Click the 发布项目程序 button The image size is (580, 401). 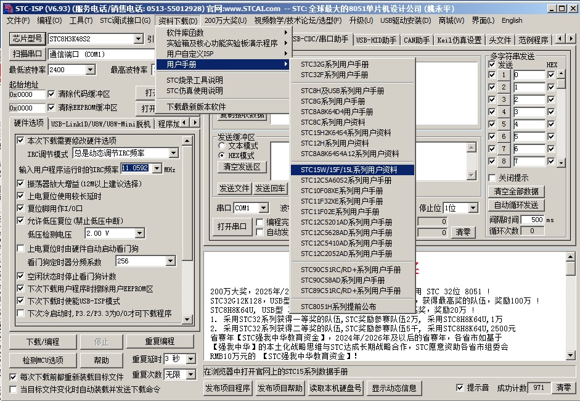coord(228,388)
